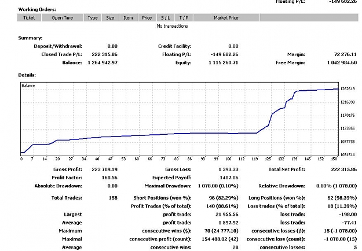
Task: Click the 'Summary:' heading
Action: (x=30, y=38)
